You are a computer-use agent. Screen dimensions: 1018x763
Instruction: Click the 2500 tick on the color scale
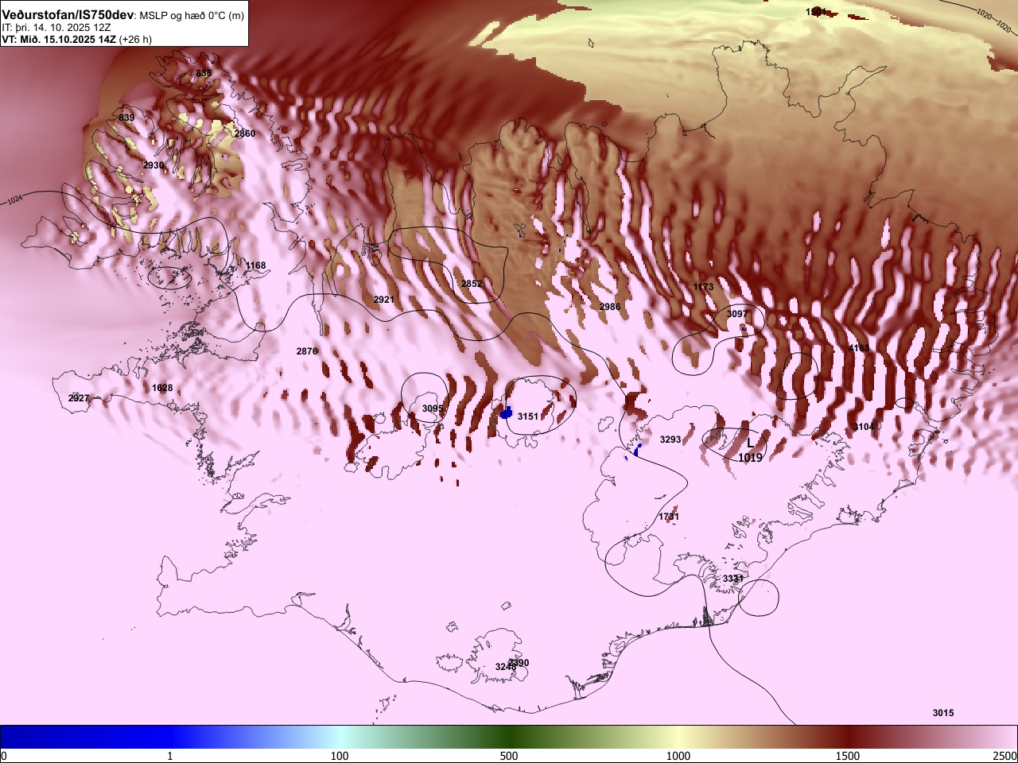tap(1004, 756)
